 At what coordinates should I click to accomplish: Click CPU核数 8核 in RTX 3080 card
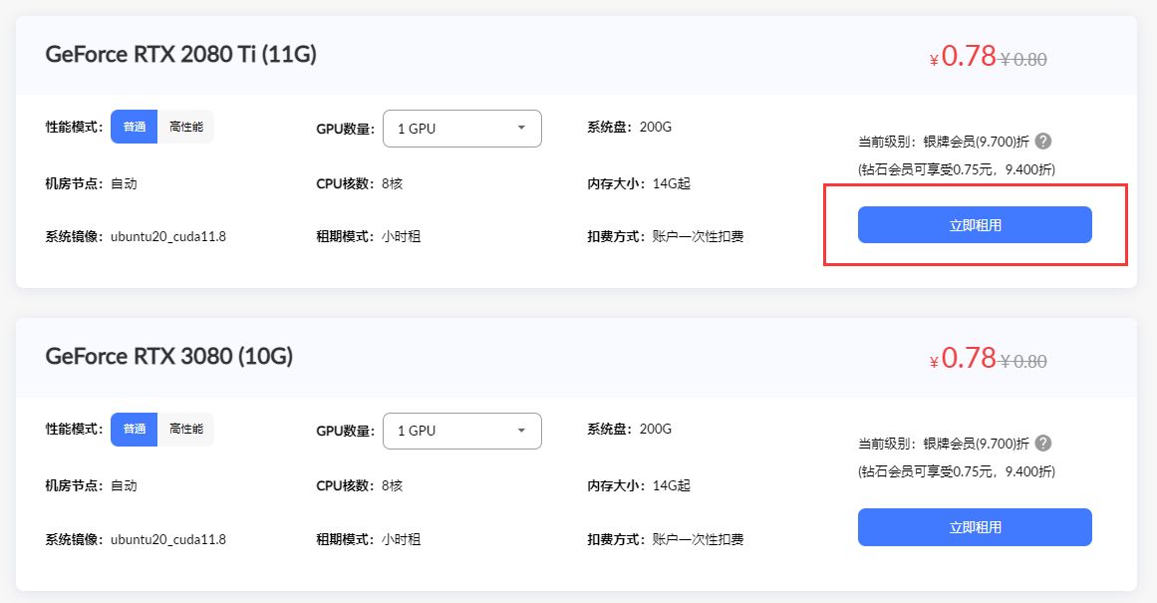coord(360,485)
